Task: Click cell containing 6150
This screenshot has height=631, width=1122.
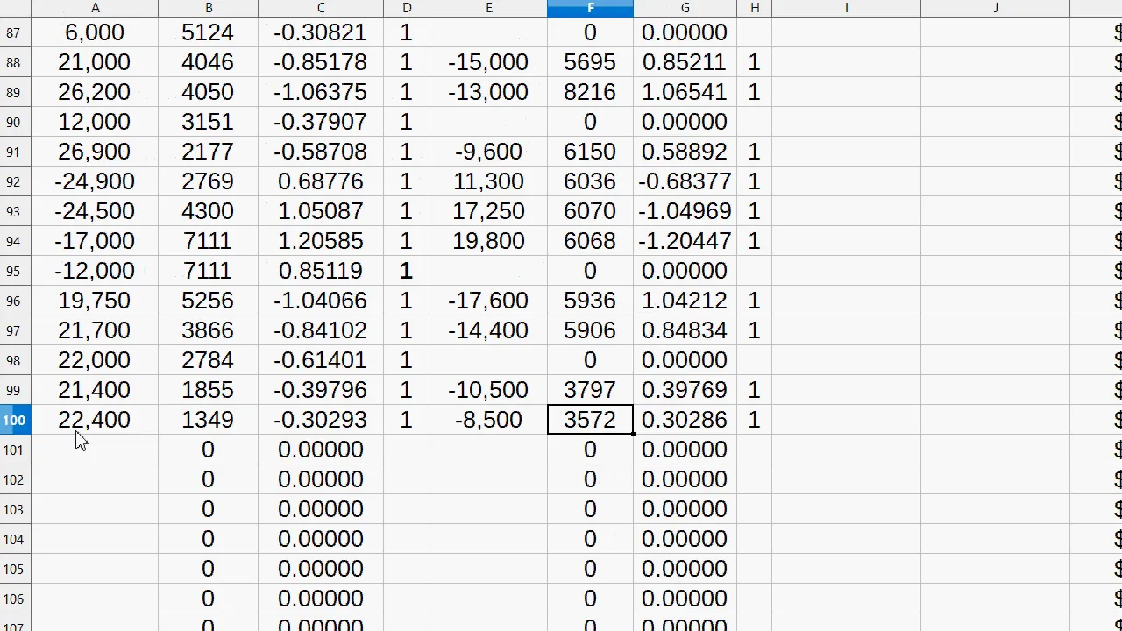Action: tap(590, 152)
